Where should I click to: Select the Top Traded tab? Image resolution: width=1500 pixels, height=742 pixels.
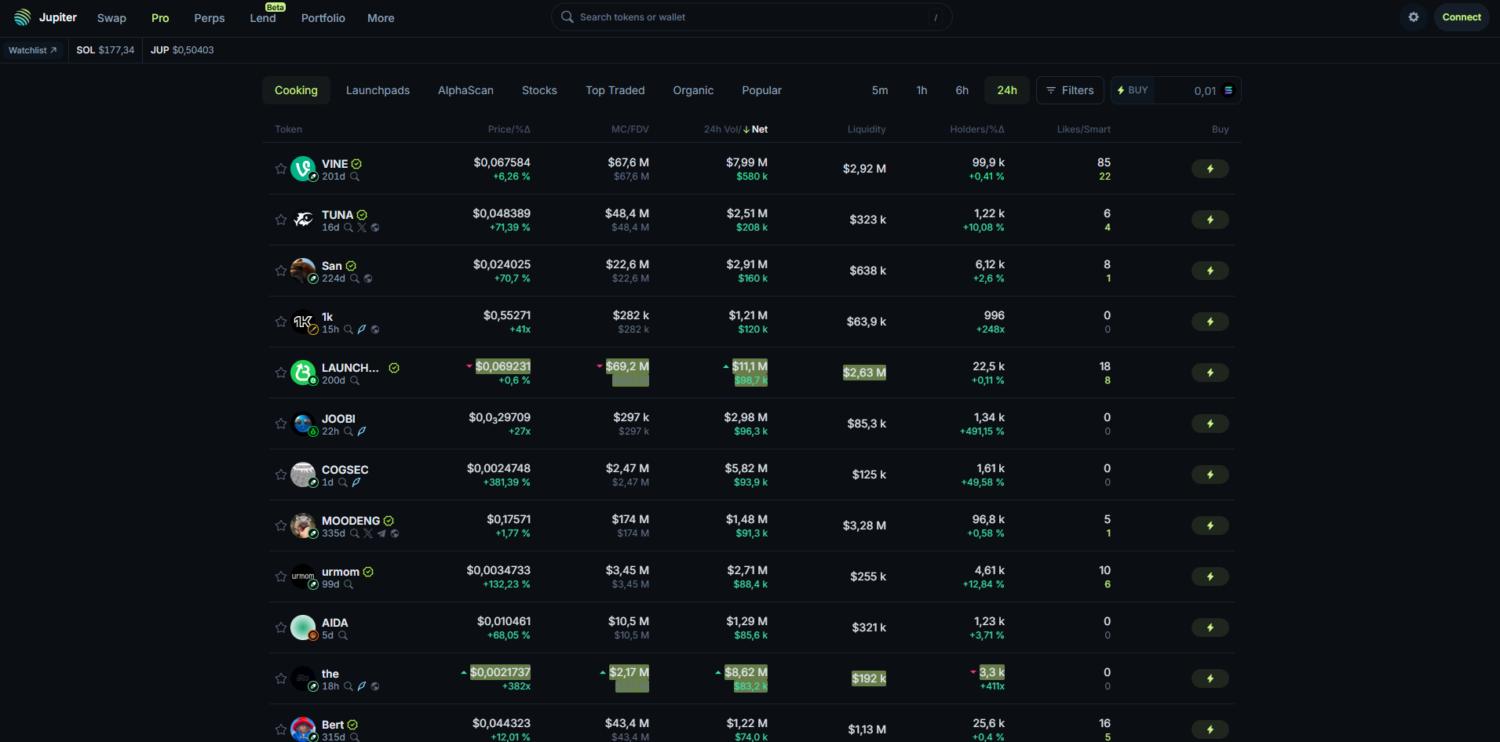[615, 90]
